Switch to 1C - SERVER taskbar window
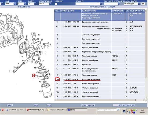 click(15, 110)
